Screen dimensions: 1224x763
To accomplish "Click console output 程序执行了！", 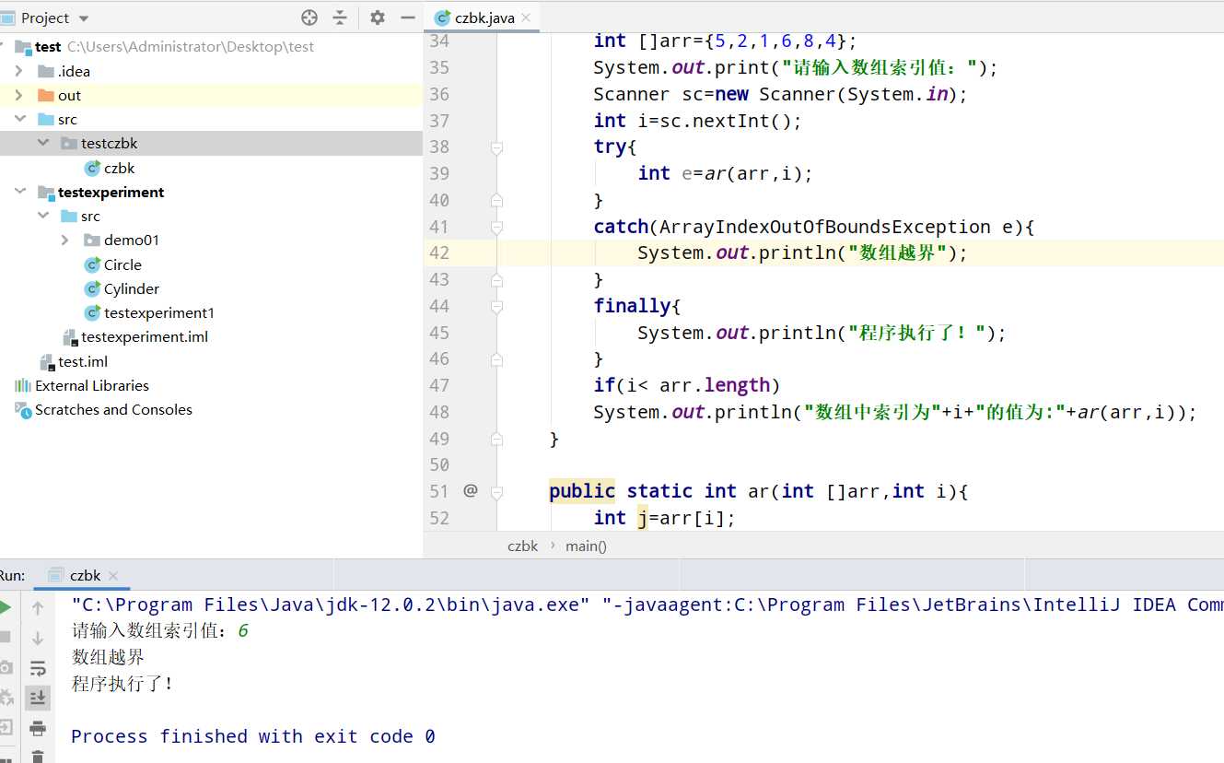I will coord(122,684).
